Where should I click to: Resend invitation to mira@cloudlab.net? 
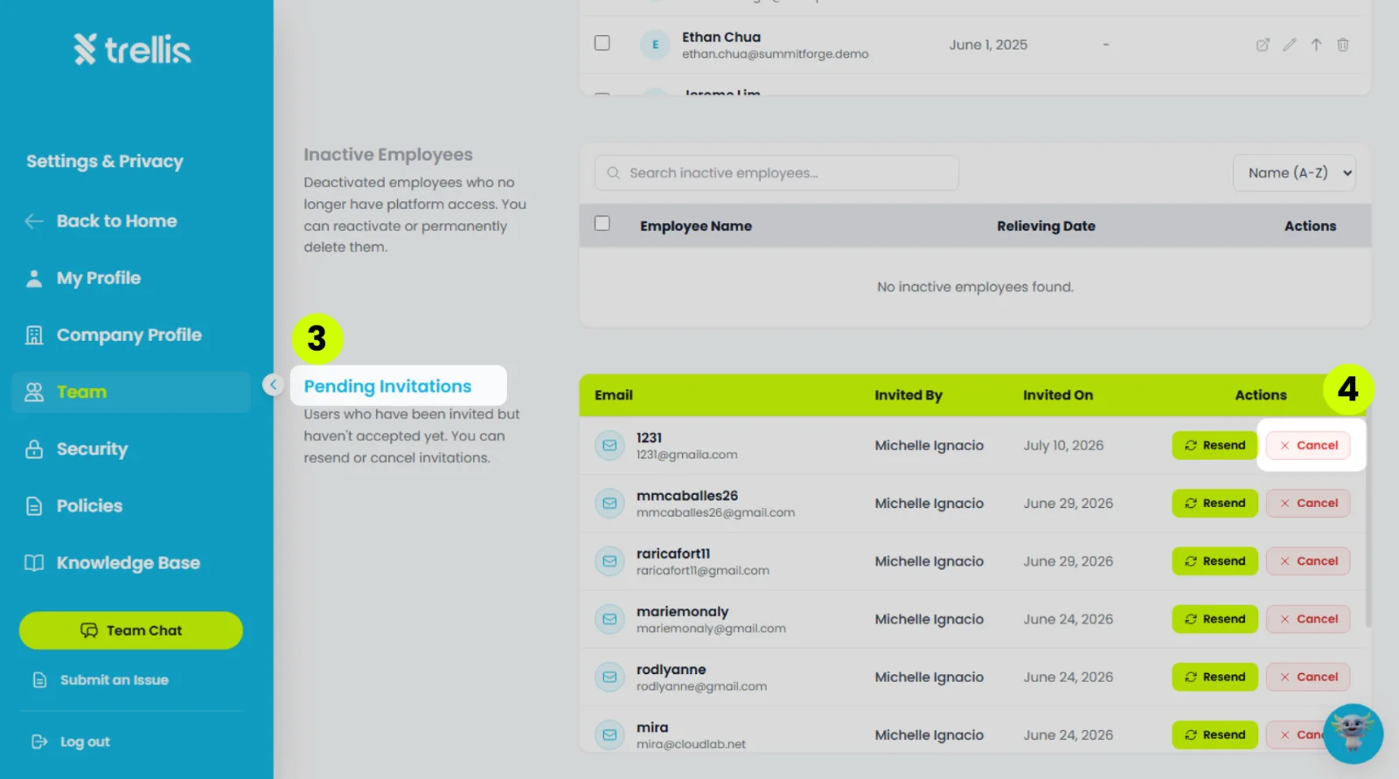click(1215, 735)
